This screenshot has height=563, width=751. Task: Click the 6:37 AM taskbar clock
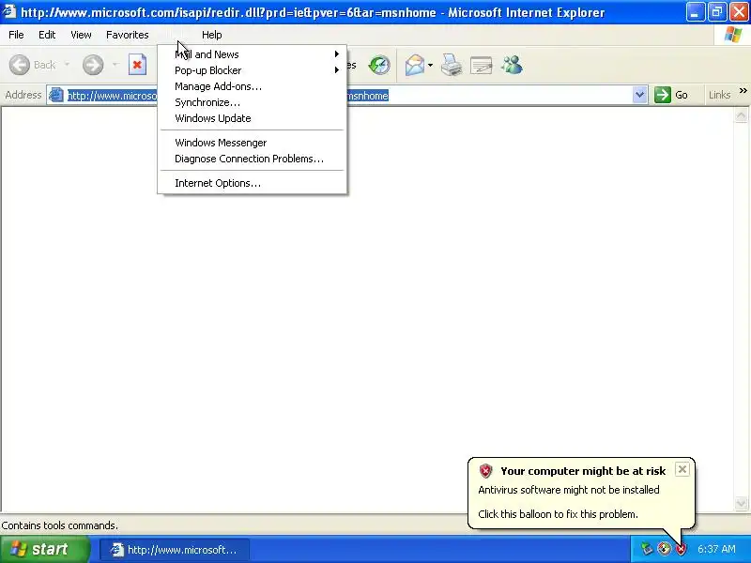(x=716, y=549)
